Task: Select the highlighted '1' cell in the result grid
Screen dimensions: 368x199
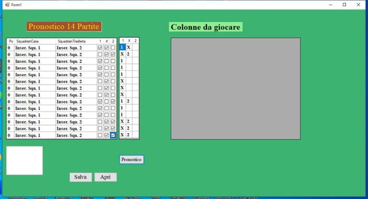Action: coord(122,47)
